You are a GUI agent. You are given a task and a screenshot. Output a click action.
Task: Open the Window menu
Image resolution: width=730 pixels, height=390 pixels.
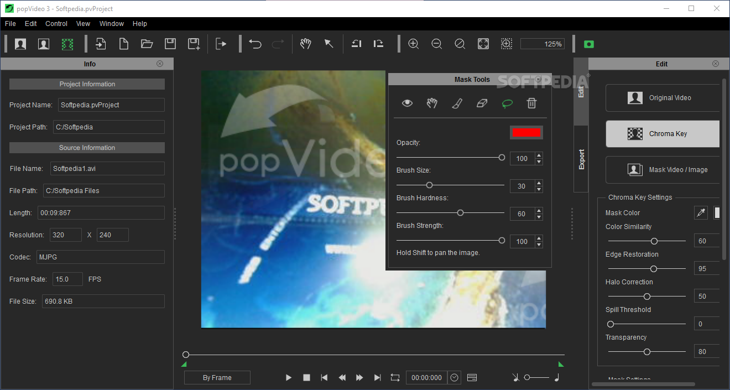[112, 24]
